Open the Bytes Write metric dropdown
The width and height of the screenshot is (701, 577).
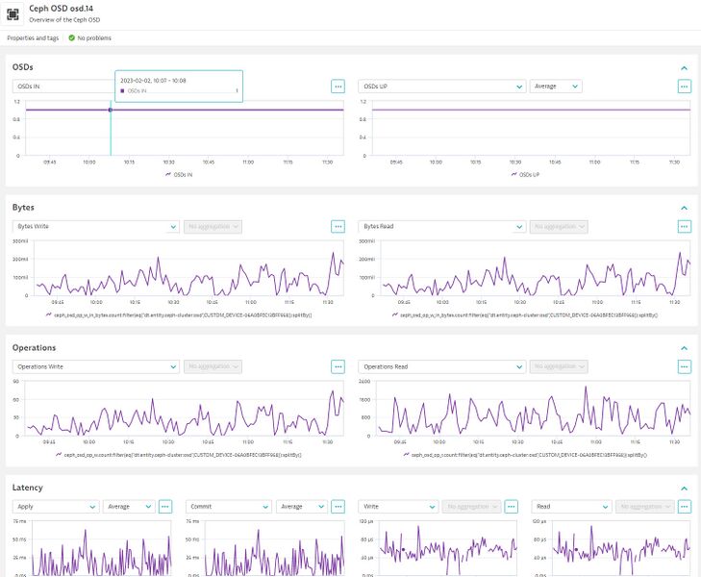[x=95, y=226]
